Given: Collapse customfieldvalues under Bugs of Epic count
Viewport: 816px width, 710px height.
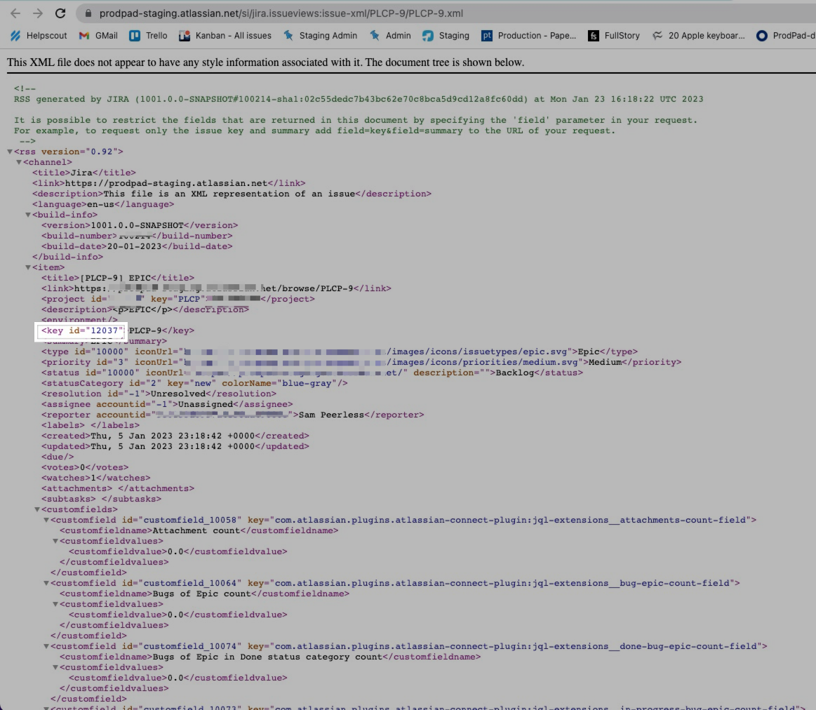Looking at the screenshot, I should (x=55, y=604).
